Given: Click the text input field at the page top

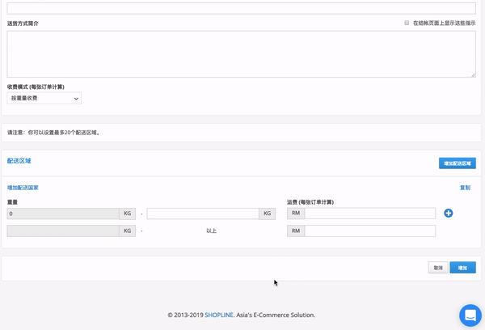Looking at the screenshot, I should pyautogui.click(x=241, y=8).
